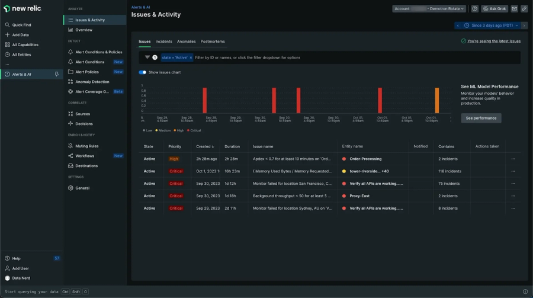The width and height of the screenshot is (533, 298).
Task: Switch to the Incidents tab
Action: coord(163,41)
